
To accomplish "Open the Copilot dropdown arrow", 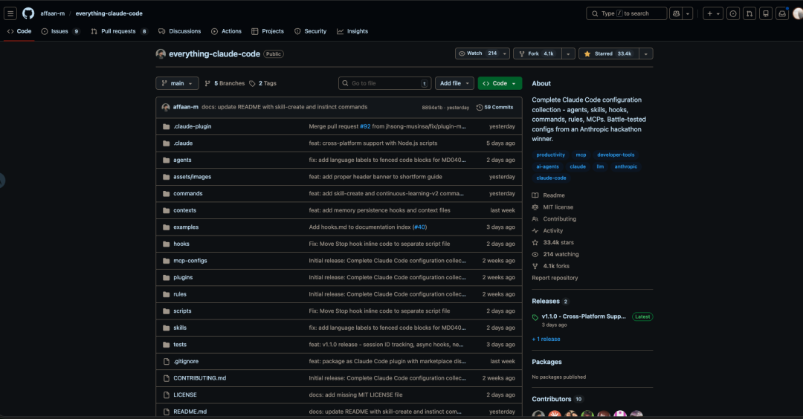I will coord(688,14).
